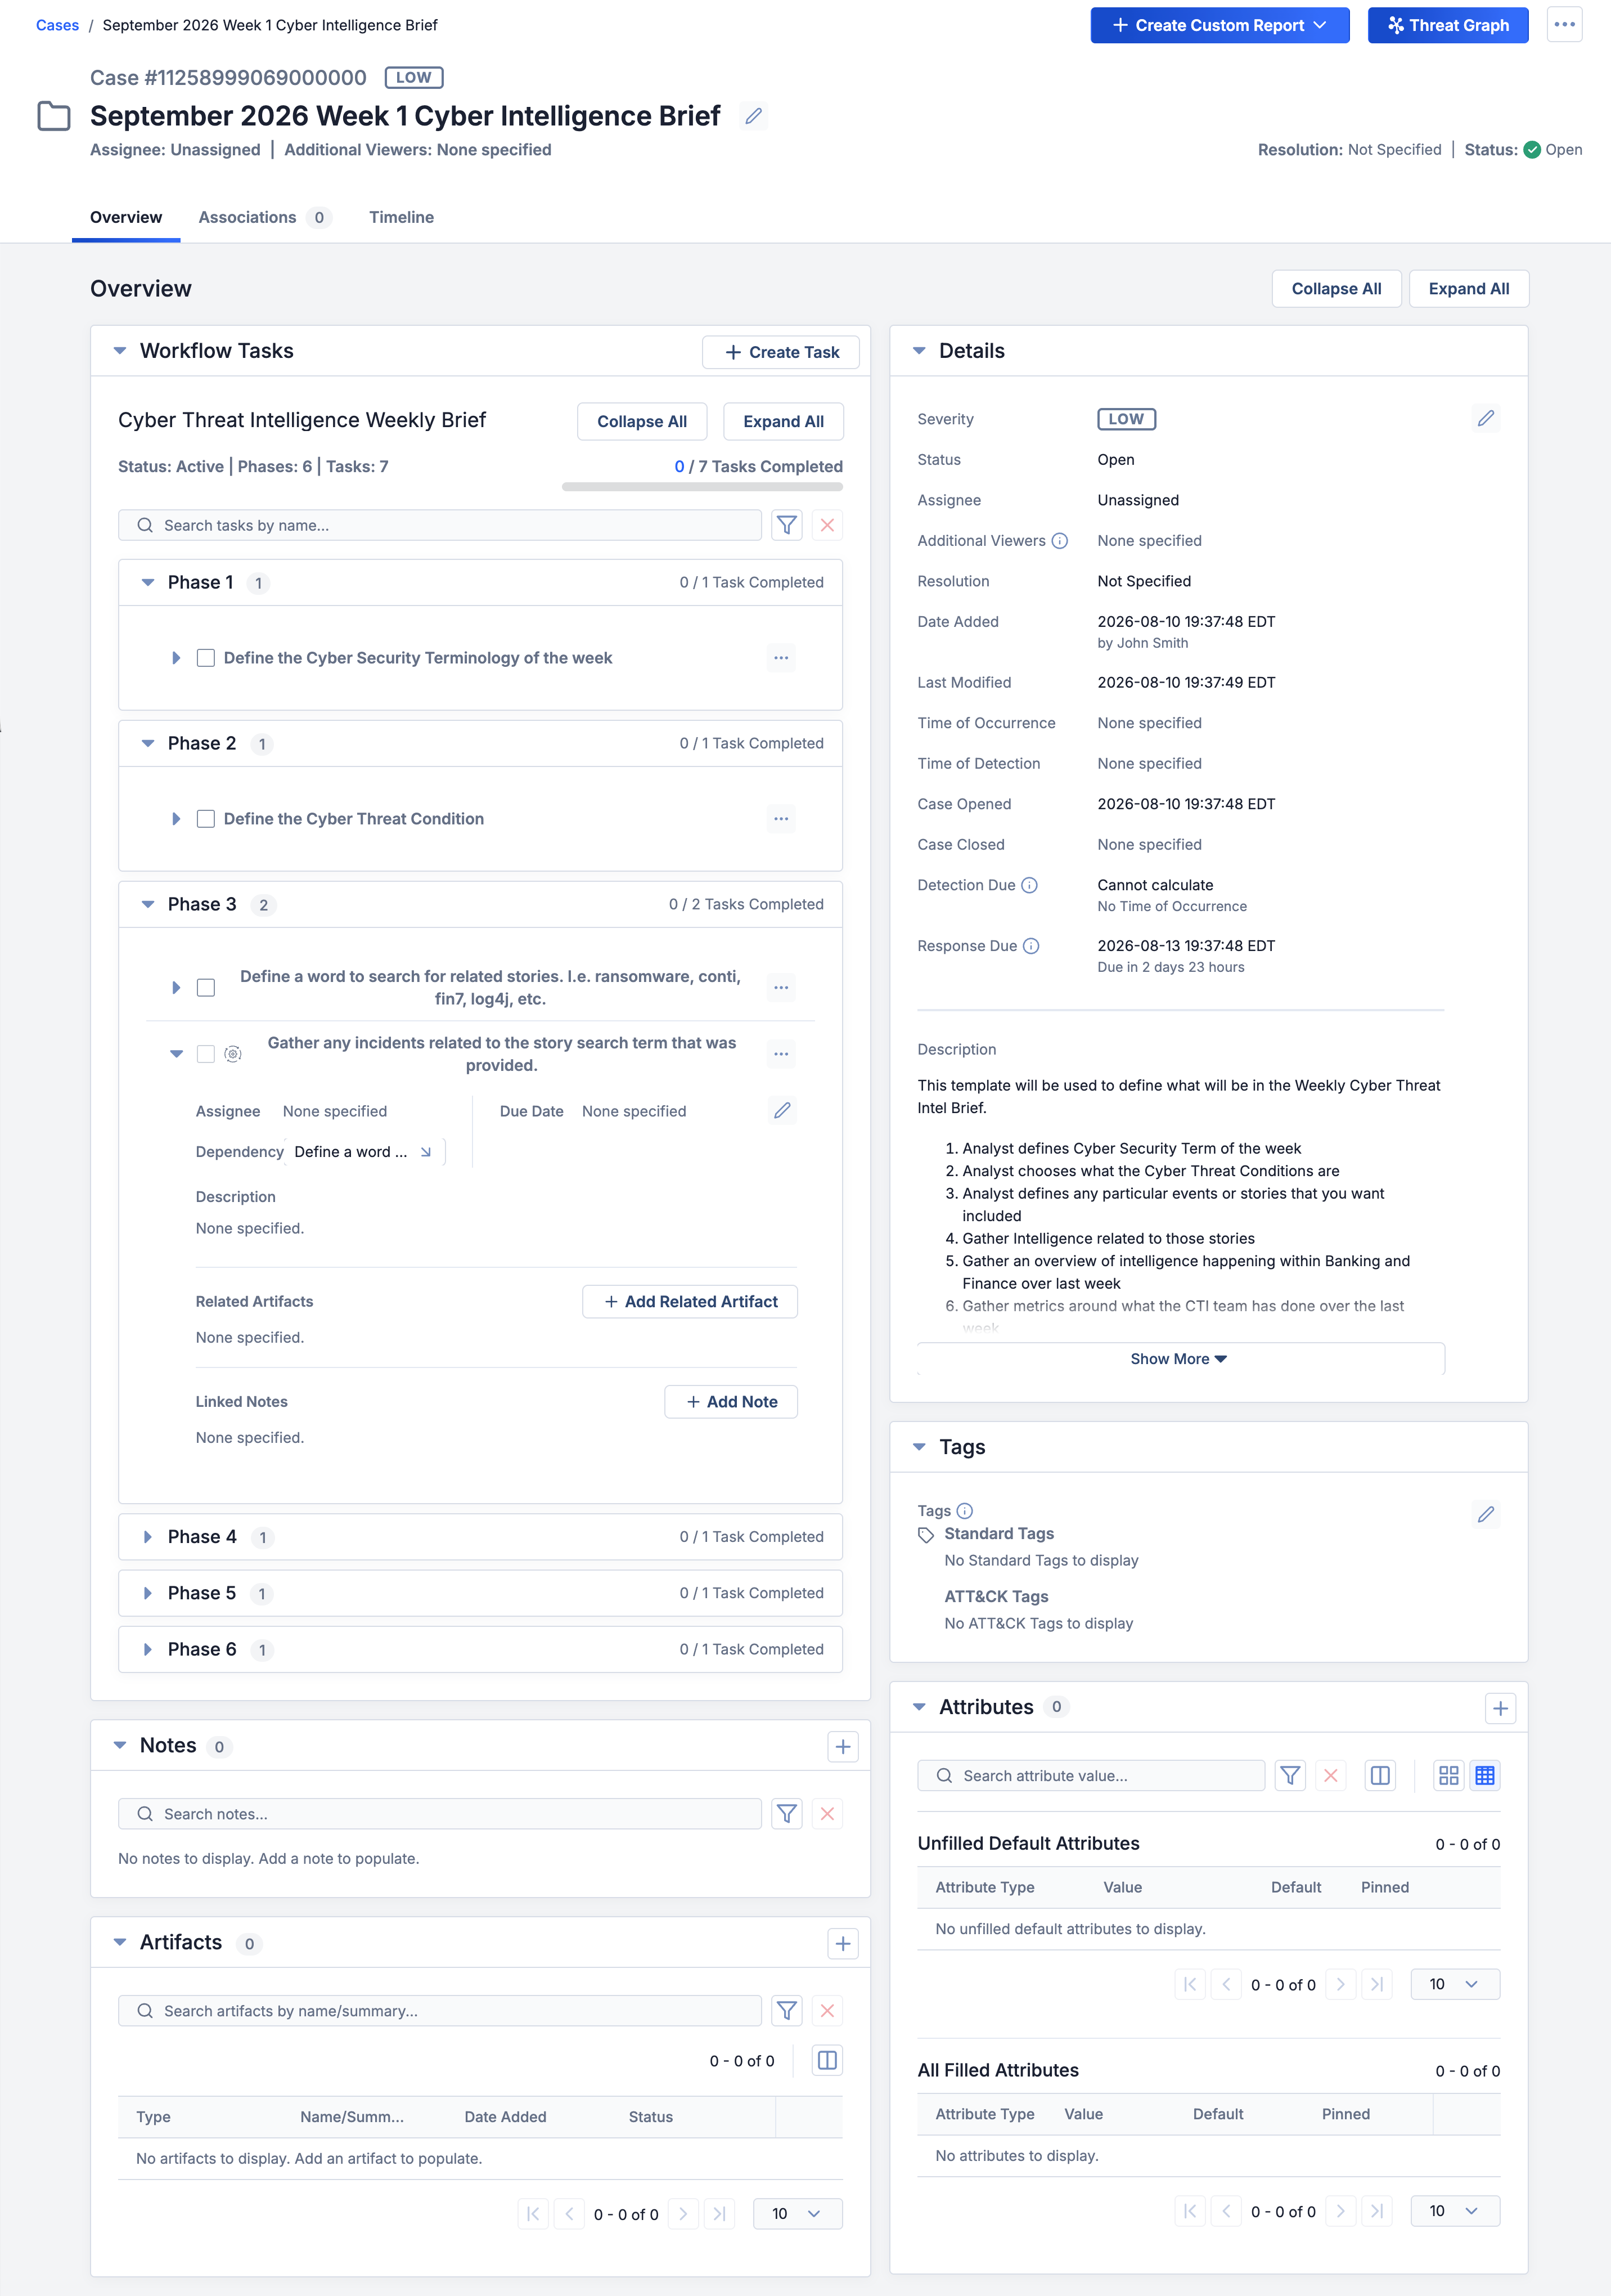Image resolution: width=1611 pixels, height=2296 pixels.
Task: Edit the Details section with pencil icon
Action: (1486, 418)
